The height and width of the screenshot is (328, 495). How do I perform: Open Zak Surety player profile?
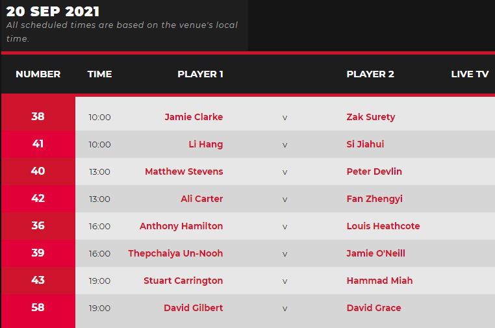pos(371,117)
